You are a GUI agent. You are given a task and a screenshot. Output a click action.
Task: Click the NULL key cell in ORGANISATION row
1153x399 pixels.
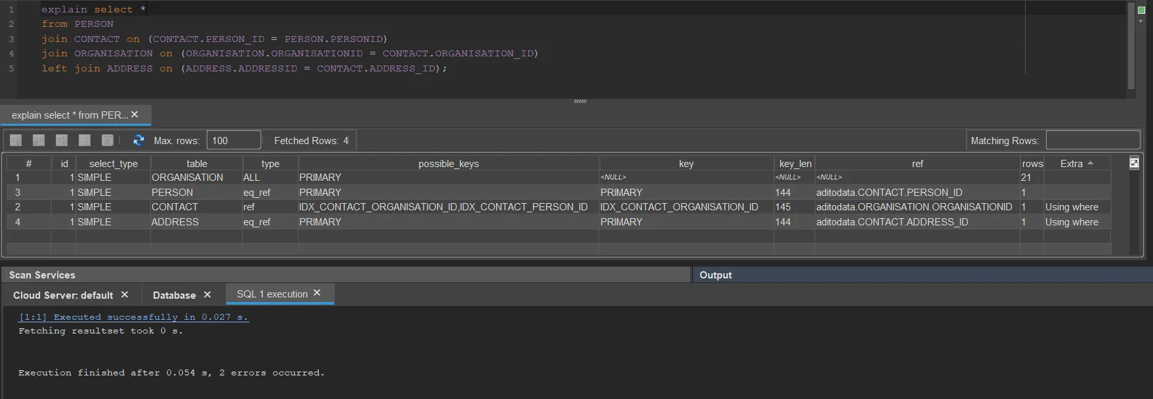tap(686, 178)
